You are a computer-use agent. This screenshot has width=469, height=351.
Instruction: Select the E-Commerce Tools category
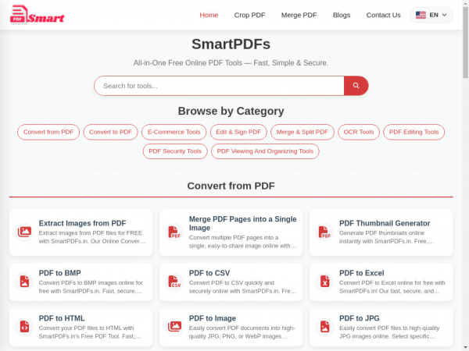pos(174,132)
